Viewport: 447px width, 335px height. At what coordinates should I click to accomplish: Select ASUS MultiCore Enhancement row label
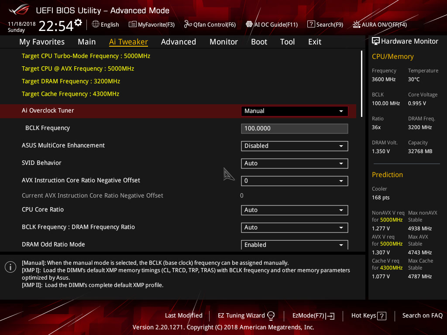(x=63, y=145)
